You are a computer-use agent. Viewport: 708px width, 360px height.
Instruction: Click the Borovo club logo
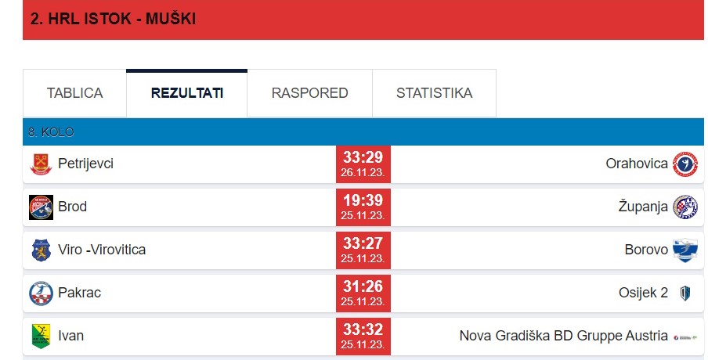[x=685, y=250]
